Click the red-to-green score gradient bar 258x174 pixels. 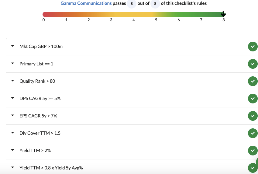tap(134, 14)
